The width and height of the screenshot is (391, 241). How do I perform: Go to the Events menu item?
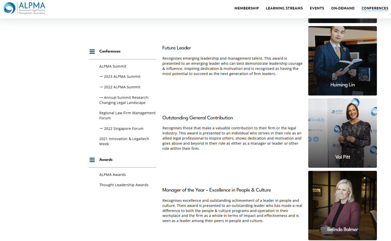[317, 8]
